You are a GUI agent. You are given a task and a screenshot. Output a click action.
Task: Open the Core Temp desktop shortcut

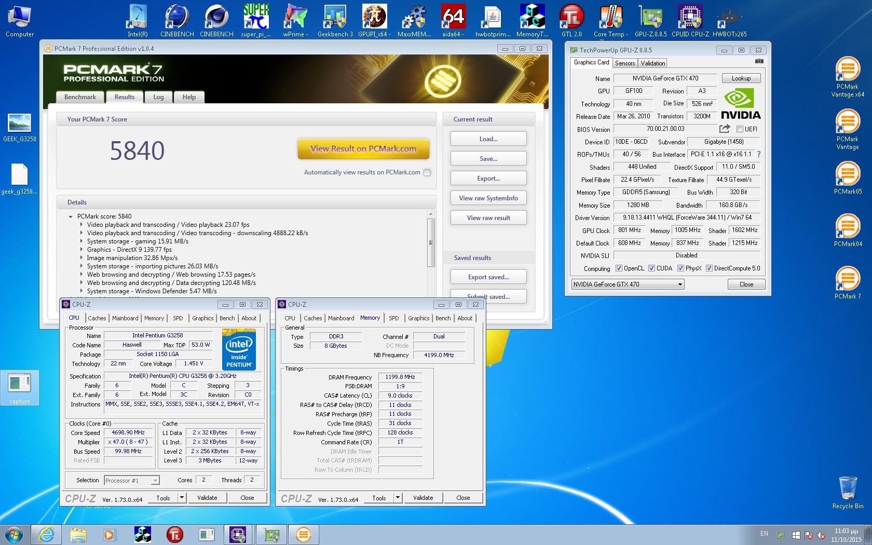[611, 21]
